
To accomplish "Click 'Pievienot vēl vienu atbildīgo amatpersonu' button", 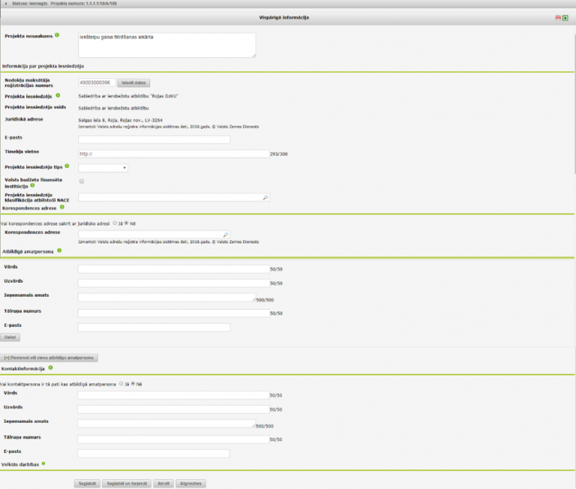I will 49,357.
